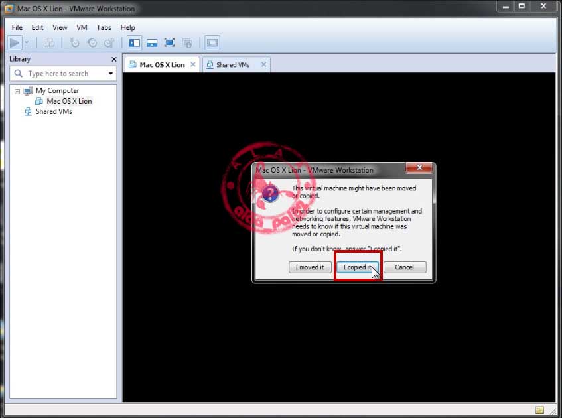Toggle the Show Library sidebar toolbar icon
The width and height of the screenshot is (562, 418).
[135, 43]
